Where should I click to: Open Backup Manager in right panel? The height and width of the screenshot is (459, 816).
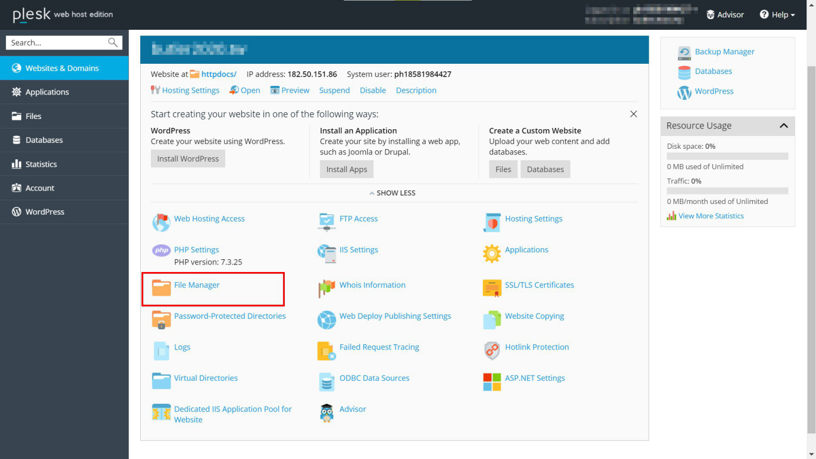[x=724, y=51]
